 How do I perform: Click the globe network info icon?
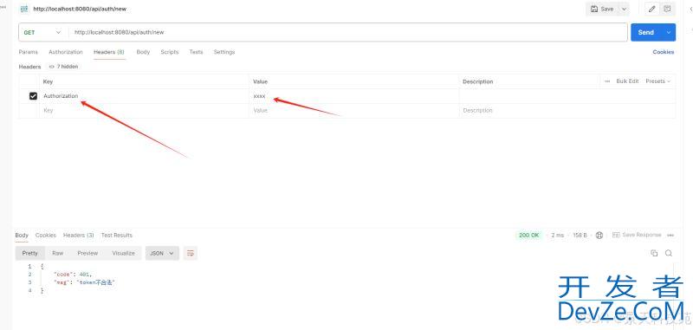coord(599,235)
